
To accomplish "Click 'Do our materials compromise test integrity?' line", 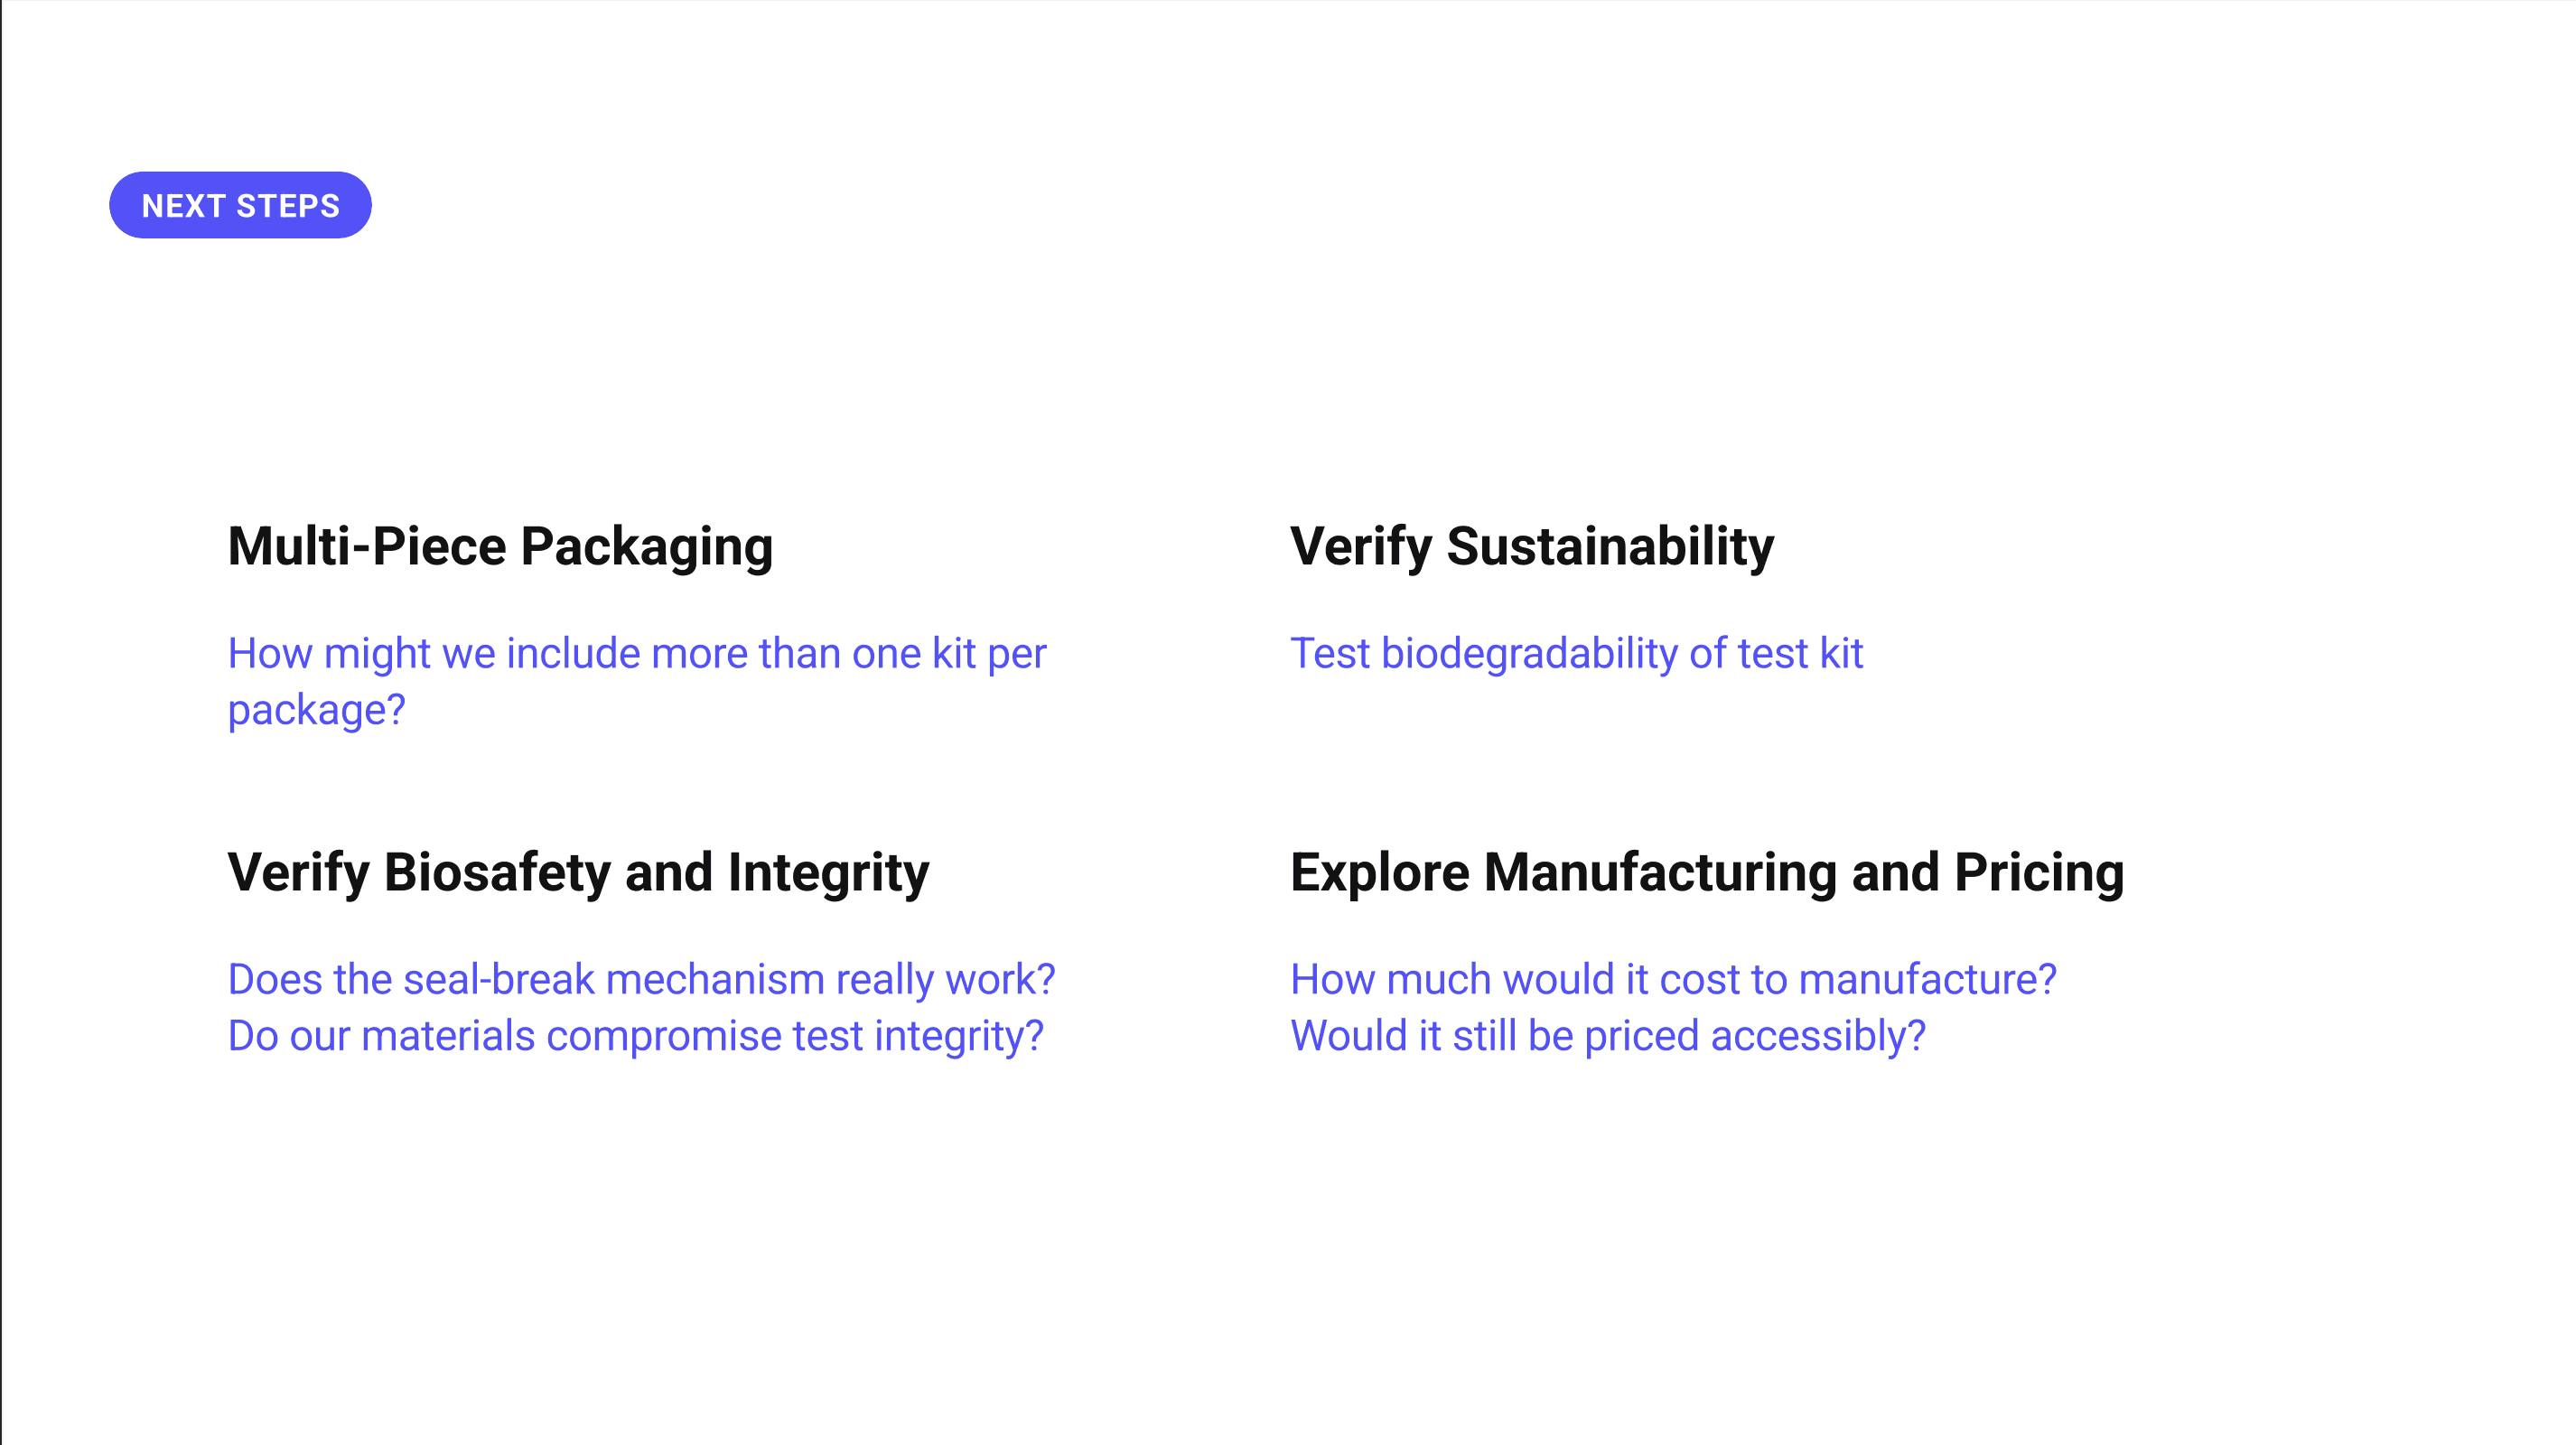I will click(635, 1036).
